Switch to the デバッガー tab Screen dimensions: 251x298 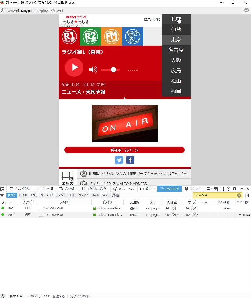[x=68, y=189]
